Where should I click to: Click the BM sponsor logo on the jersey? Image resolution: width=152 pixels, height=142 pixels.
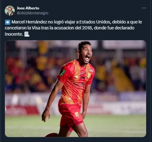[83, 78]
